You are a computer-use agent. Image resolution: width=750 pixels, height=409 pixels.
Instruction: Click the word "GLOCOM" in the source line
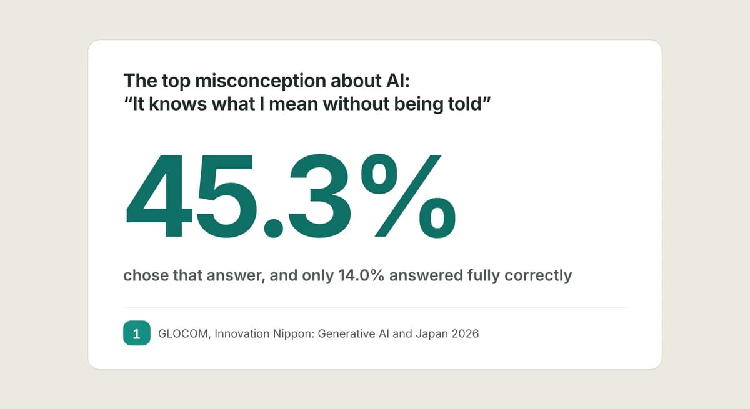click(186, 333)
